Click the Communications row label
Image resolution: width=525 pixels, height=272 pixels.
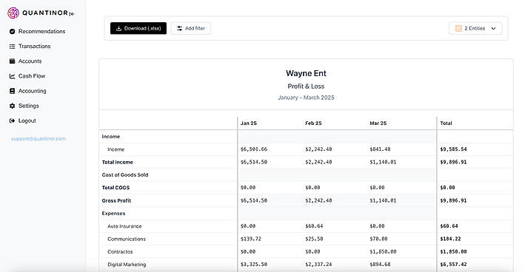pos(127,239)
